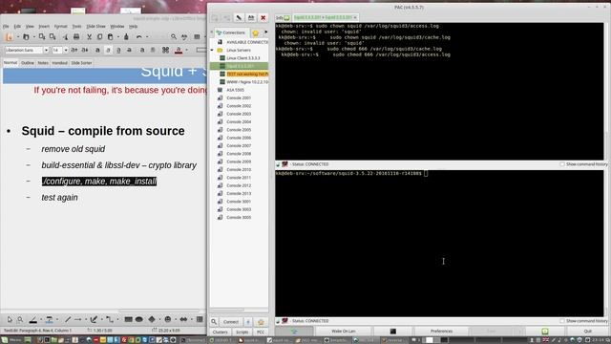Click the red X delete icon in PAC
Viewport: 611px width, 344px height.
(263, 17)
